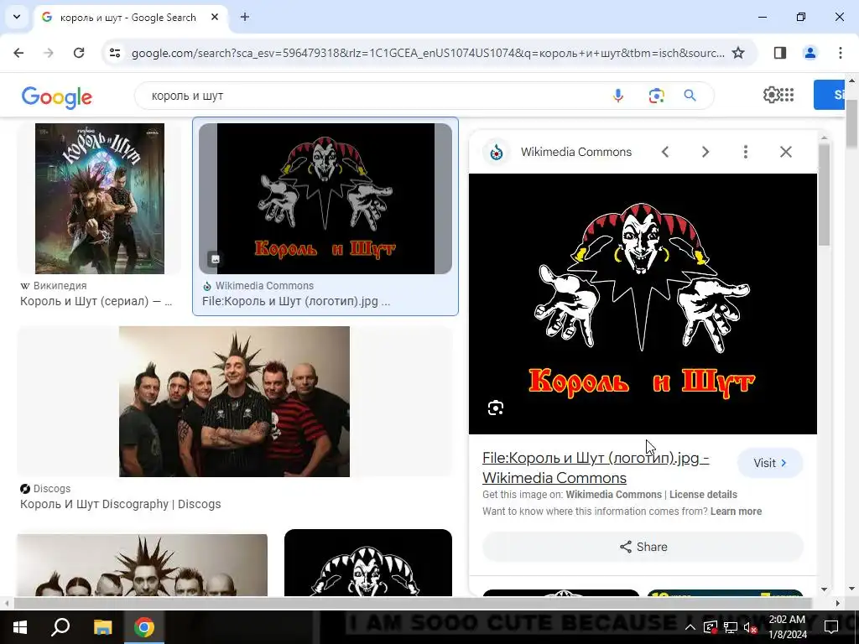Open the Windows Start menu
This screenshot has height=644, width=859.
point(20,627)
